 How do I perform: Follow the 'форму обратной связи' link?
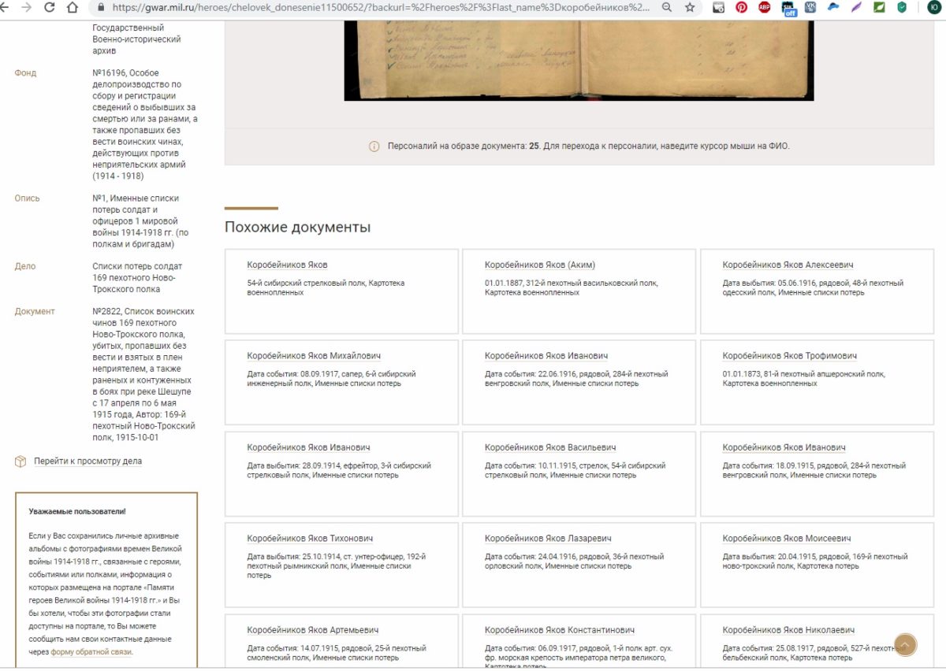click(91, 652)
